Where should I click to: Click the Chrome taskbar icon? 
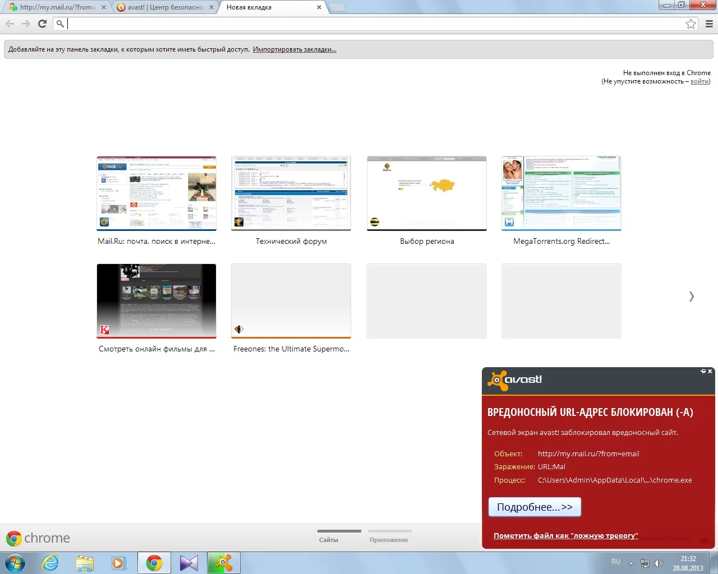coord(154,563)
